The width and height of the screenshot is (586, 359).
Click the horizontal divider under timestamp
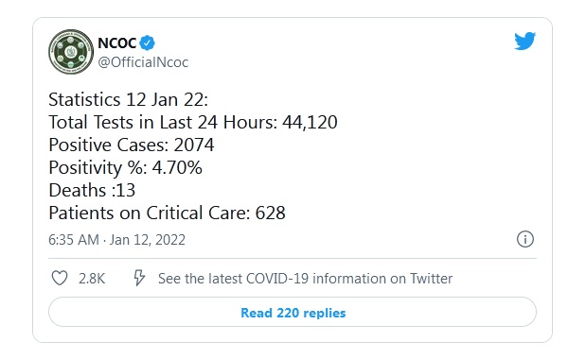293,258
